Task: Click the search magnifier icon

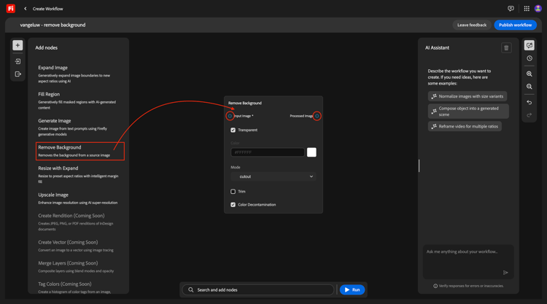Action: point(191,289)
